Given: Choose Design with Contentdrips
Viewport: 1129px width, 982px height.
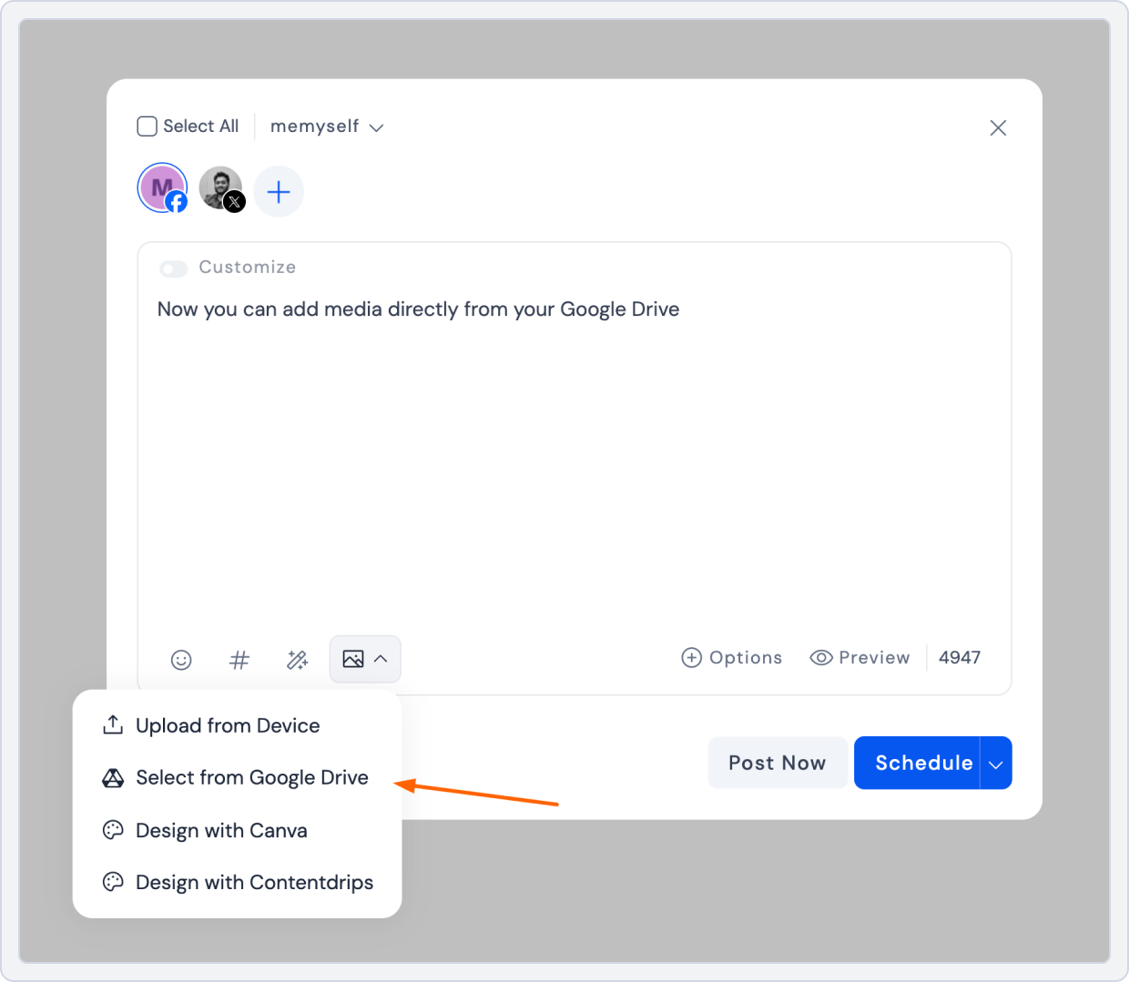Looking at the screenshot, I should point(254,882).
